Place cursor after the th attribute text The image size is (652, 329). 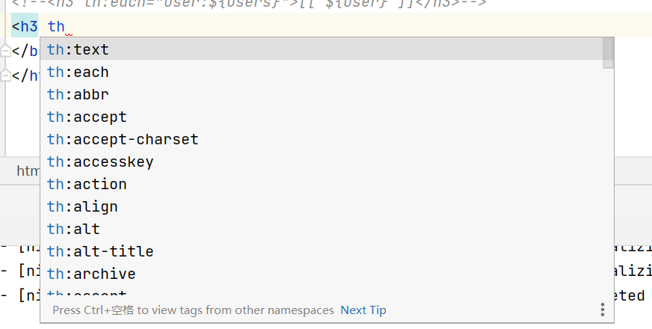(x=65, y=27)
